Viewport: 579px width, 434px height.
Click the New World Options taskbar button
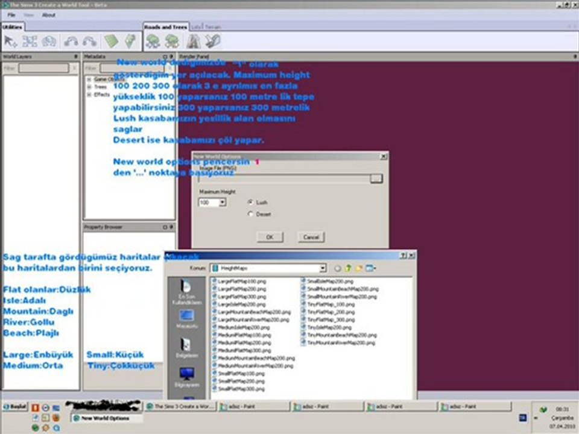click(106, 418)
